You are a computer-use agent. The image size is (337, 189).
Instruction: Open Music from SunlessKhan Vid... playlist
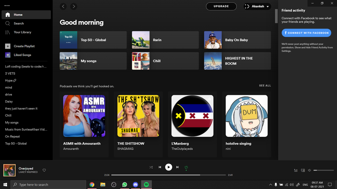(26, 129)
